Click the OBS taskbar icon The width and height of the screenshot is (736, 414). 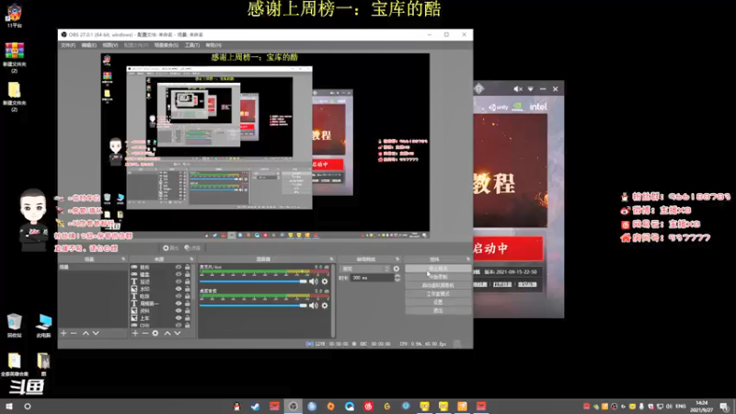point(293,407)
